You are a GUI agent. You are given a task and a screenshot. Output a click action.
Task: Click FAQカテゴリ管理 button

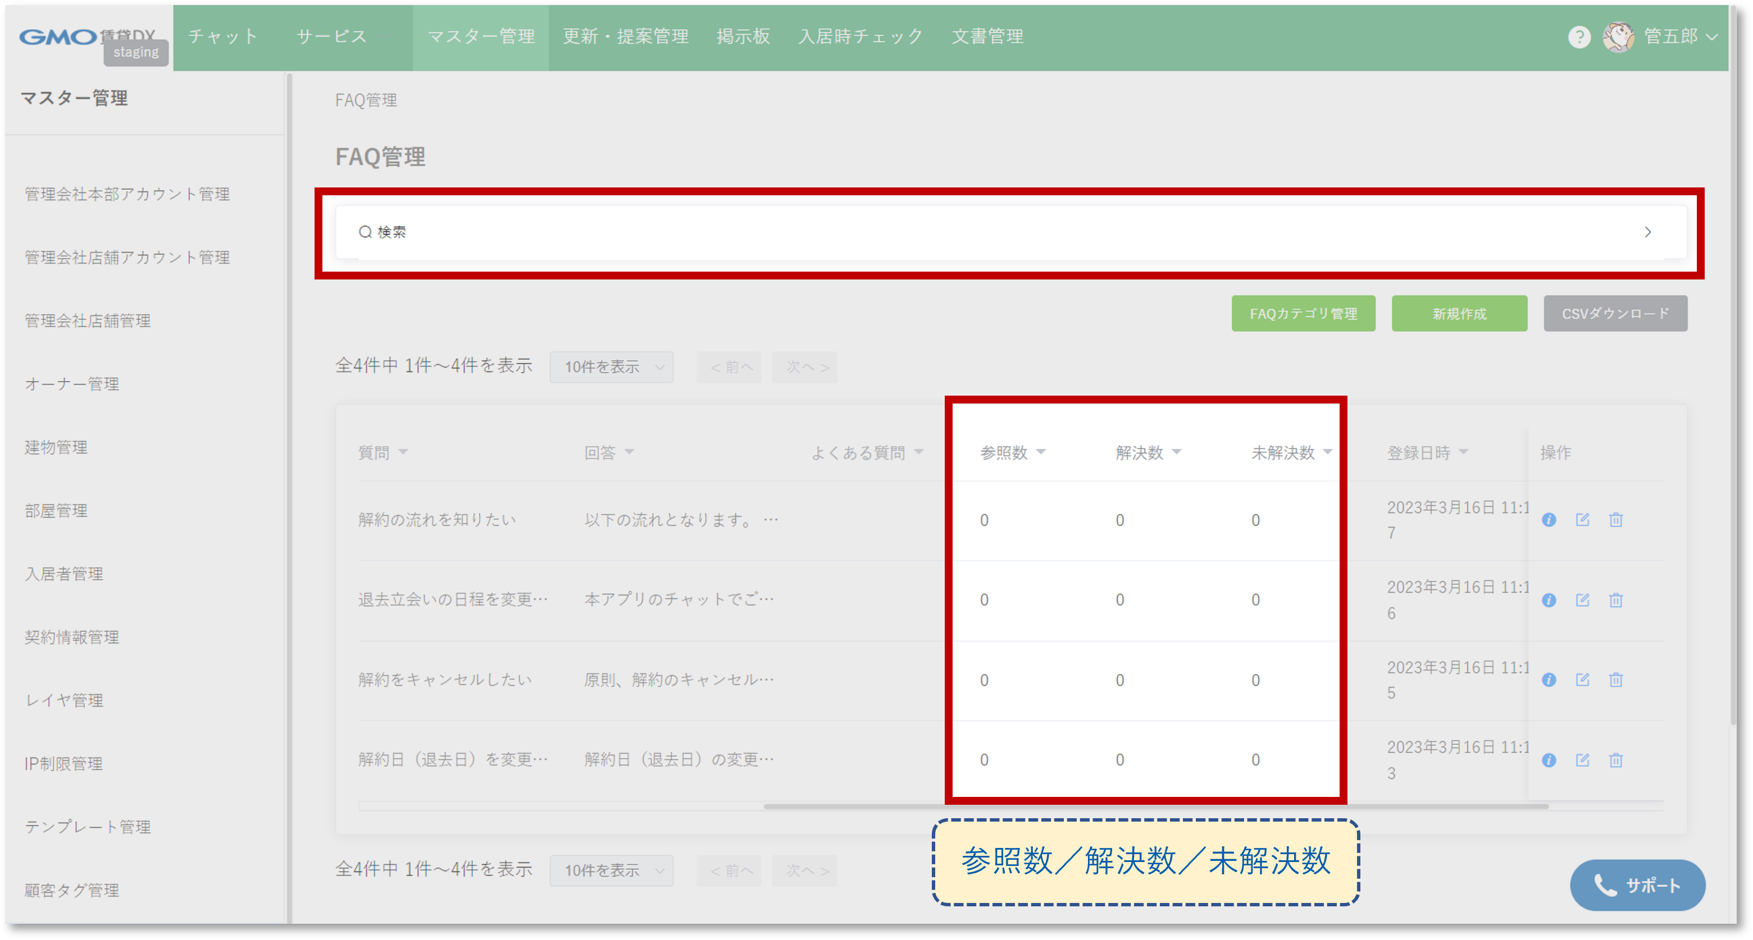(x=1303, y=313)
